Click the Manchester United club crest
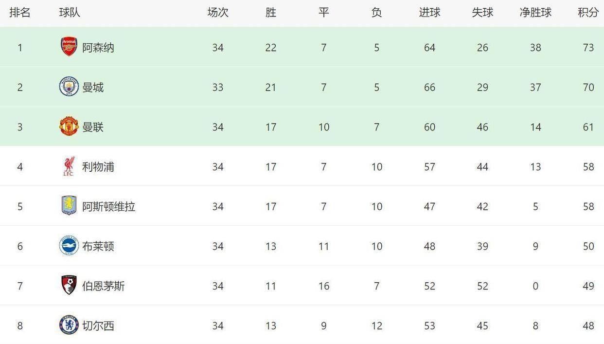 click(69, 127)
